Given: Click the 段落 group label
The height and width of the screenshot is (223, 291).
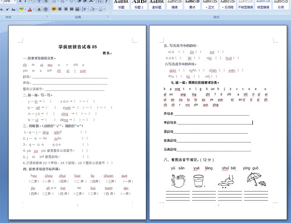Looking at the screenshot, I should click(78, 17).
